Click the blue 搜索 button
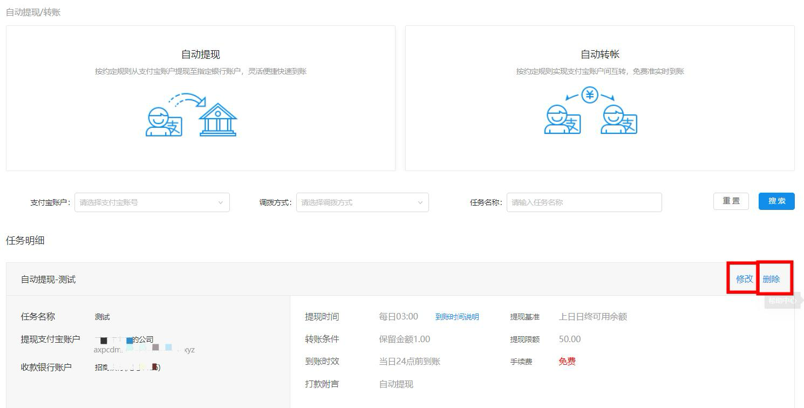The width and height of the screenshot is (804, 408). [x=776, y=201]
